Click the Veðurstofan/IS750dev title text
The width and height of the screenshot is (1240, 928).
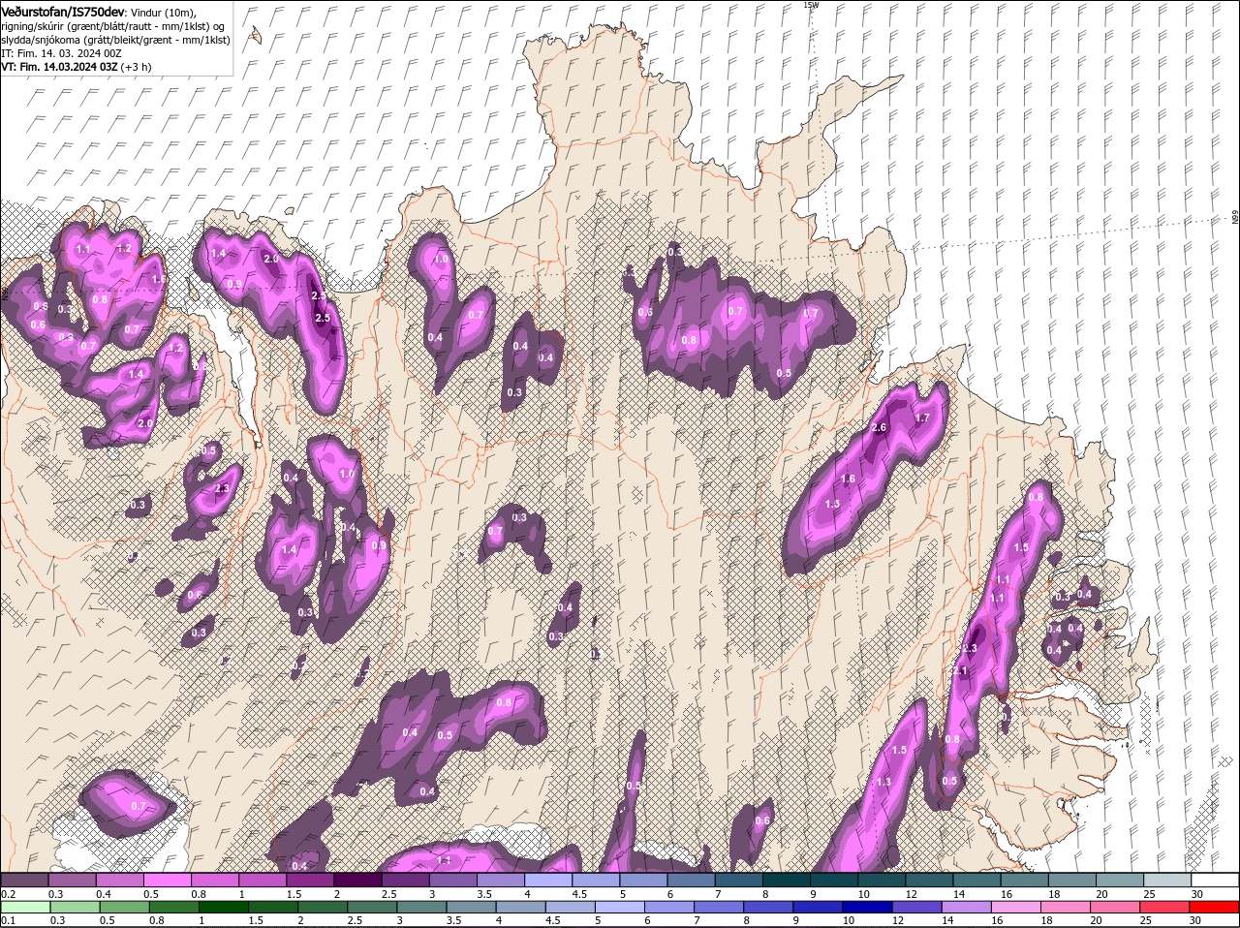[63, 11]
